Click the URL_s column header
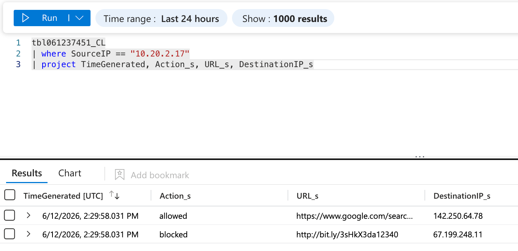 tap(307, 196)
